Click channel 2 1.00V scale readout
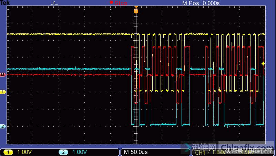Viewport: 276px width, 156px height. [79, 152]
